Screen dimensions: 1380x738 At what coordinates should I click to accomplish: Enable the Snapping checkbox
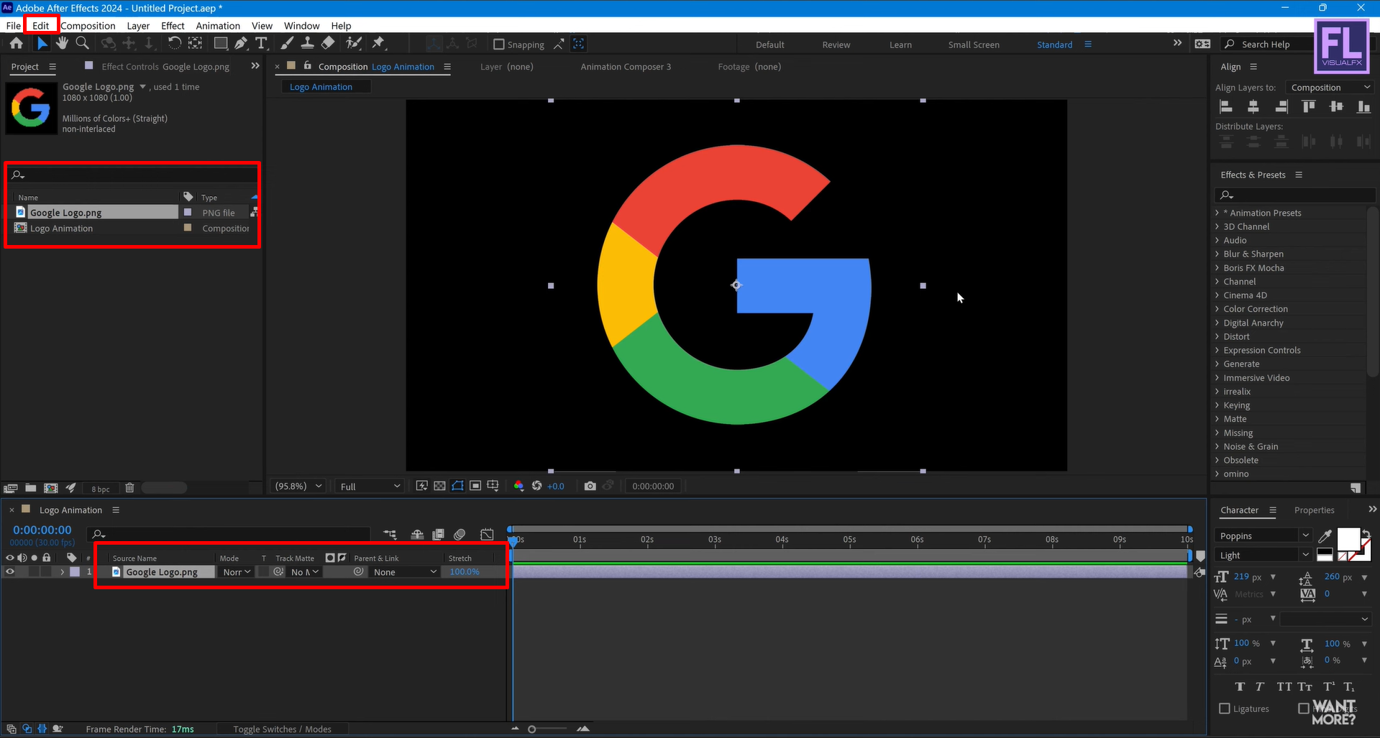click(x=498, y=45)
